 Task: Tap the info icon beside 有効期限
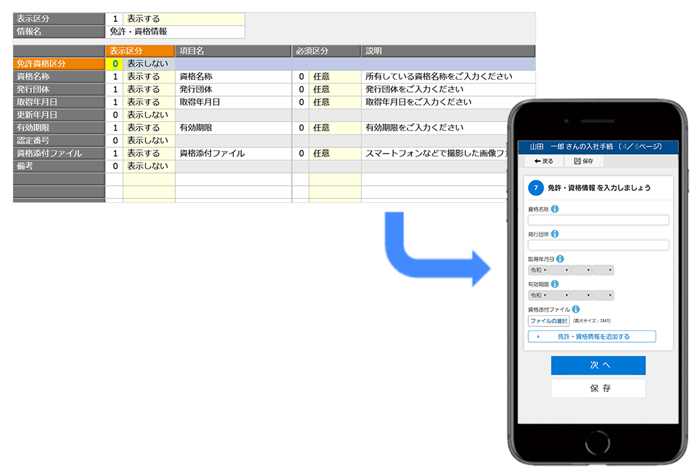click(555, 284)
